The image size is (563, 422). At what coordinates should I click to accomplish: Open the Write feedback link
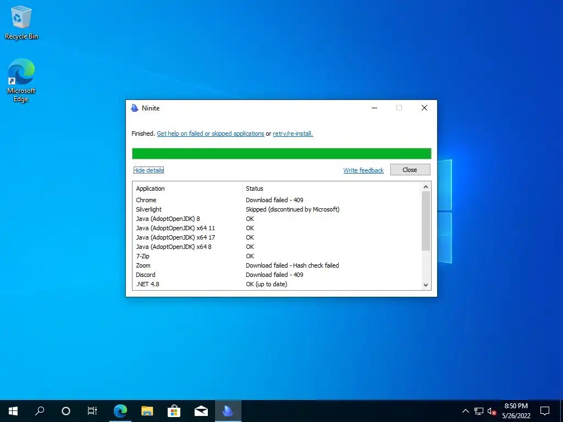363,170
